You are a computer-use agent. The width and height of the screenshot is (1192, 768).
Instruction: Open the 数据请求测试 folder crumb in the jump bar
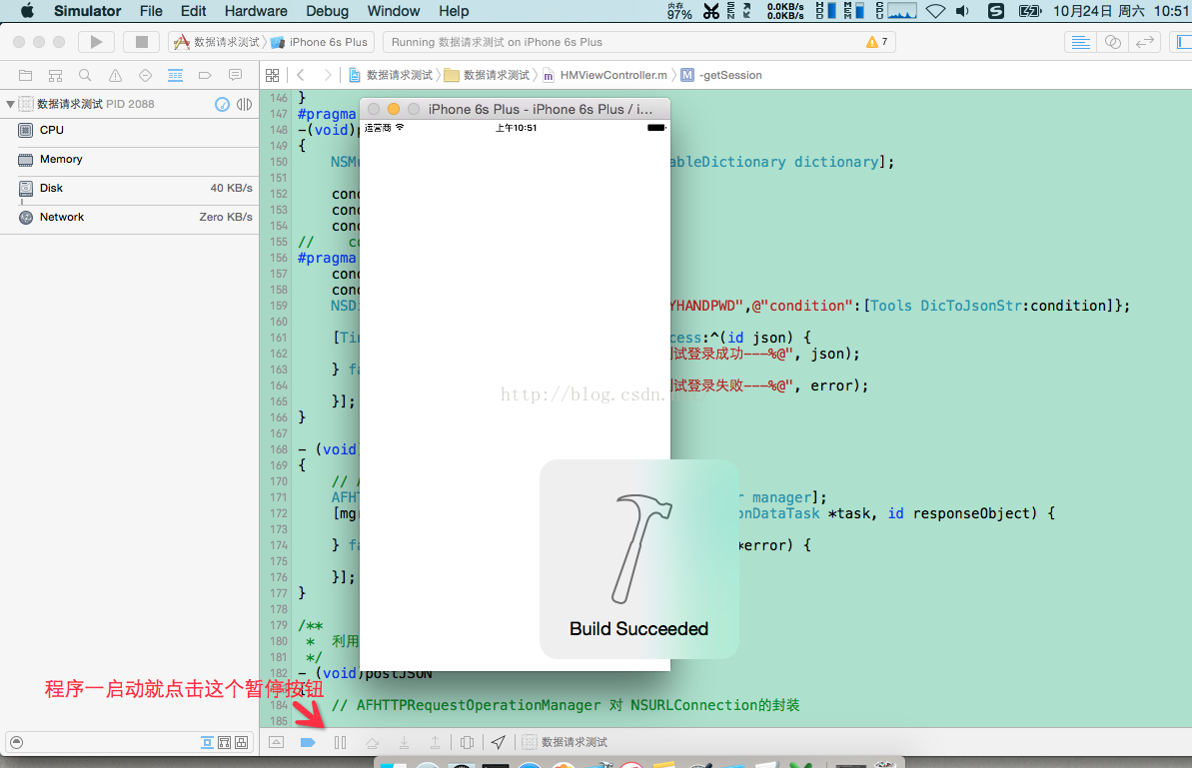click(488, 75)
